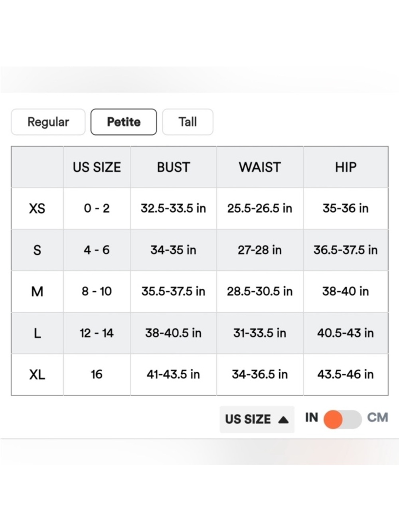The width and height of the screenshot is (399, 532).
Task: Select the CM unit label
Action: click(x=377, y=417)
